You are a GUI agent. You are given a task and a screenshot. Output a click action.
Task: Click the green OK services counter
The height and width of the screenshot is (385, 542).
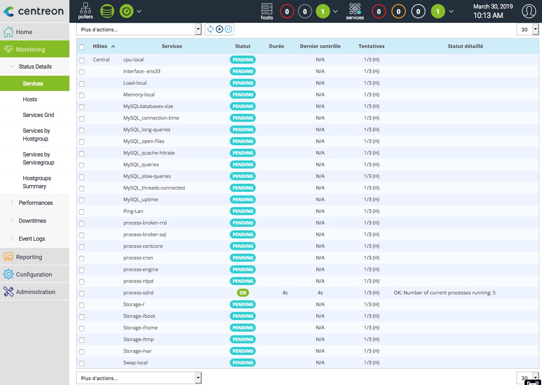click(438, 12)
